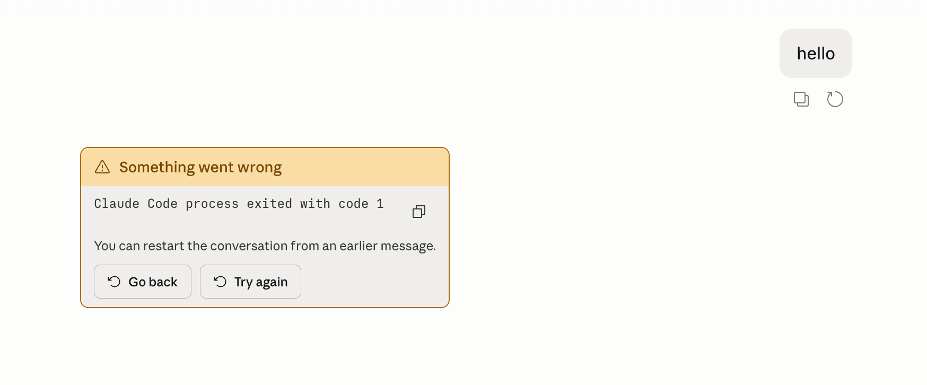Click the words Claude Code in the error message
The width and height of the screenshot is (927, 385).
click(136, 204)
